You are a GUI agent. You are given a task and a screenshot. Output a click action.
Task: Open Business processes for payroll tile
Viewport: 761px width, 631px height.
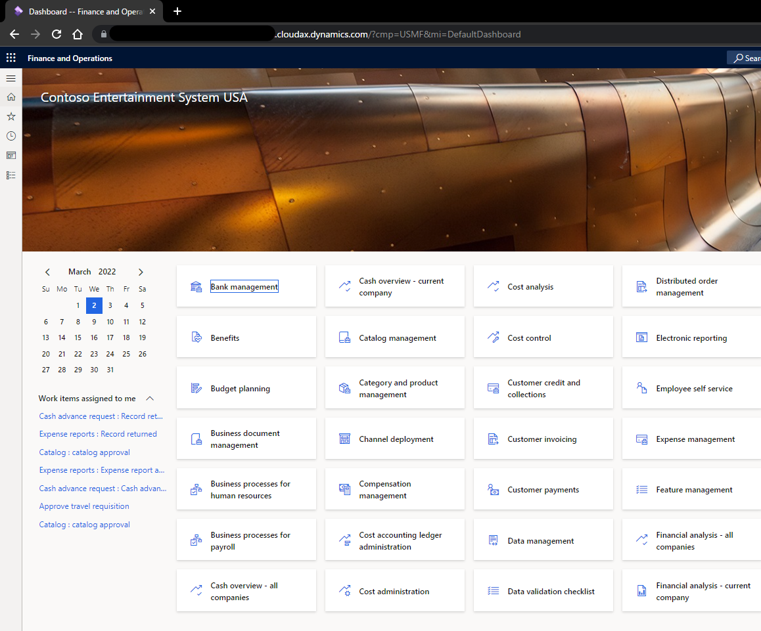click(246, 540)
